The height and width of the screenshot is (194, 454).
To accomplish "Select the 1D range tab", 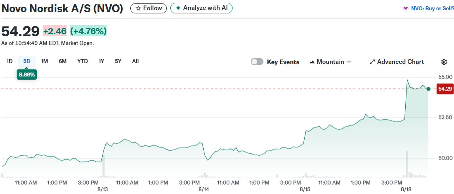I will pyautogui.click(x=10, y=61).
